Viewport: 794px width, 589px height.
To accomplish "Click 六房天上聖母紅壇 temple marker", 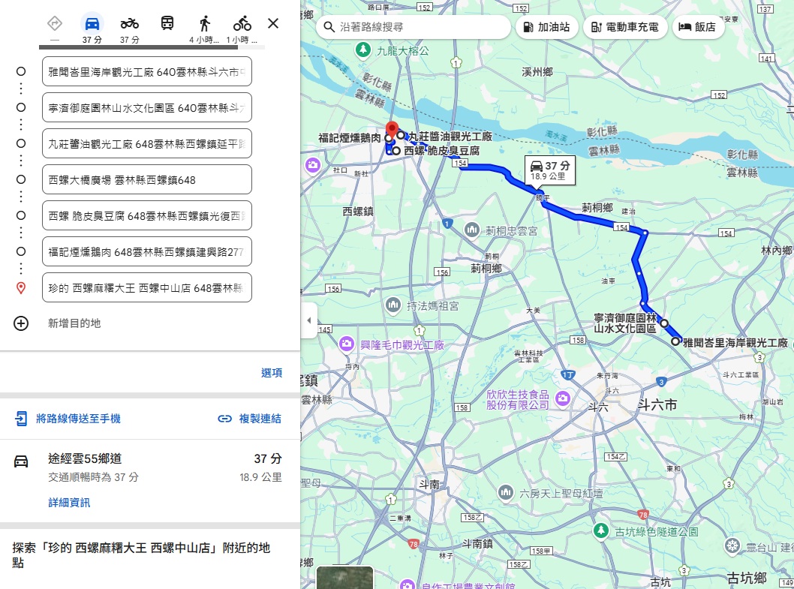I will (505, 492).
